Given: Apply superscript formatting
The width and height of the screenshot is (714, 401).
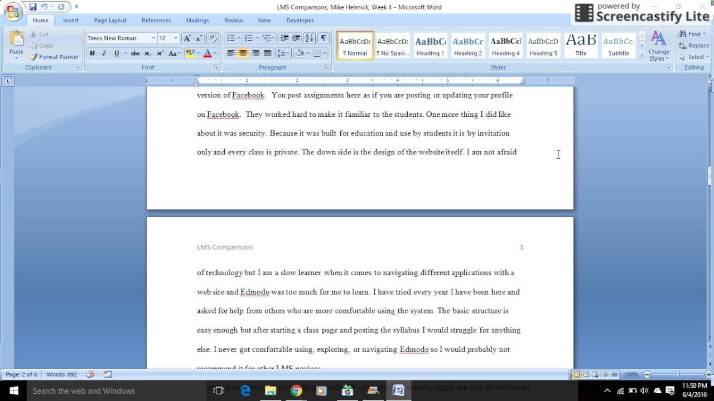Looking at the screenshot, I should click(160, 53).
